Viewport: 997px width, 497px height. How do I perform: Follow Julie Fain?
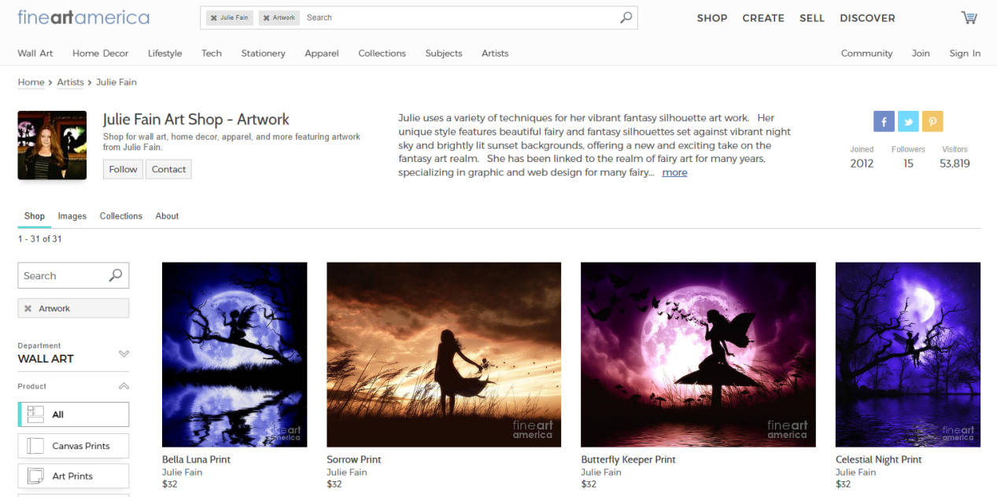click(x=123, y=169)
